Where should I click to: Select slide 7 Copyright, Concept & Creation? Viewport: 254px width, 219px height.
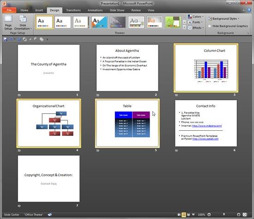[48, 179]
